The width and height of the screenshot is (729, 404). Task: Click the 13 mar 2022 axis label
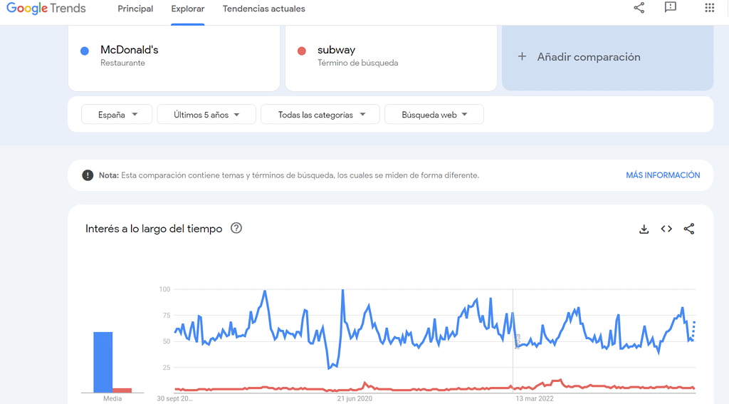[x=535, y=398]
